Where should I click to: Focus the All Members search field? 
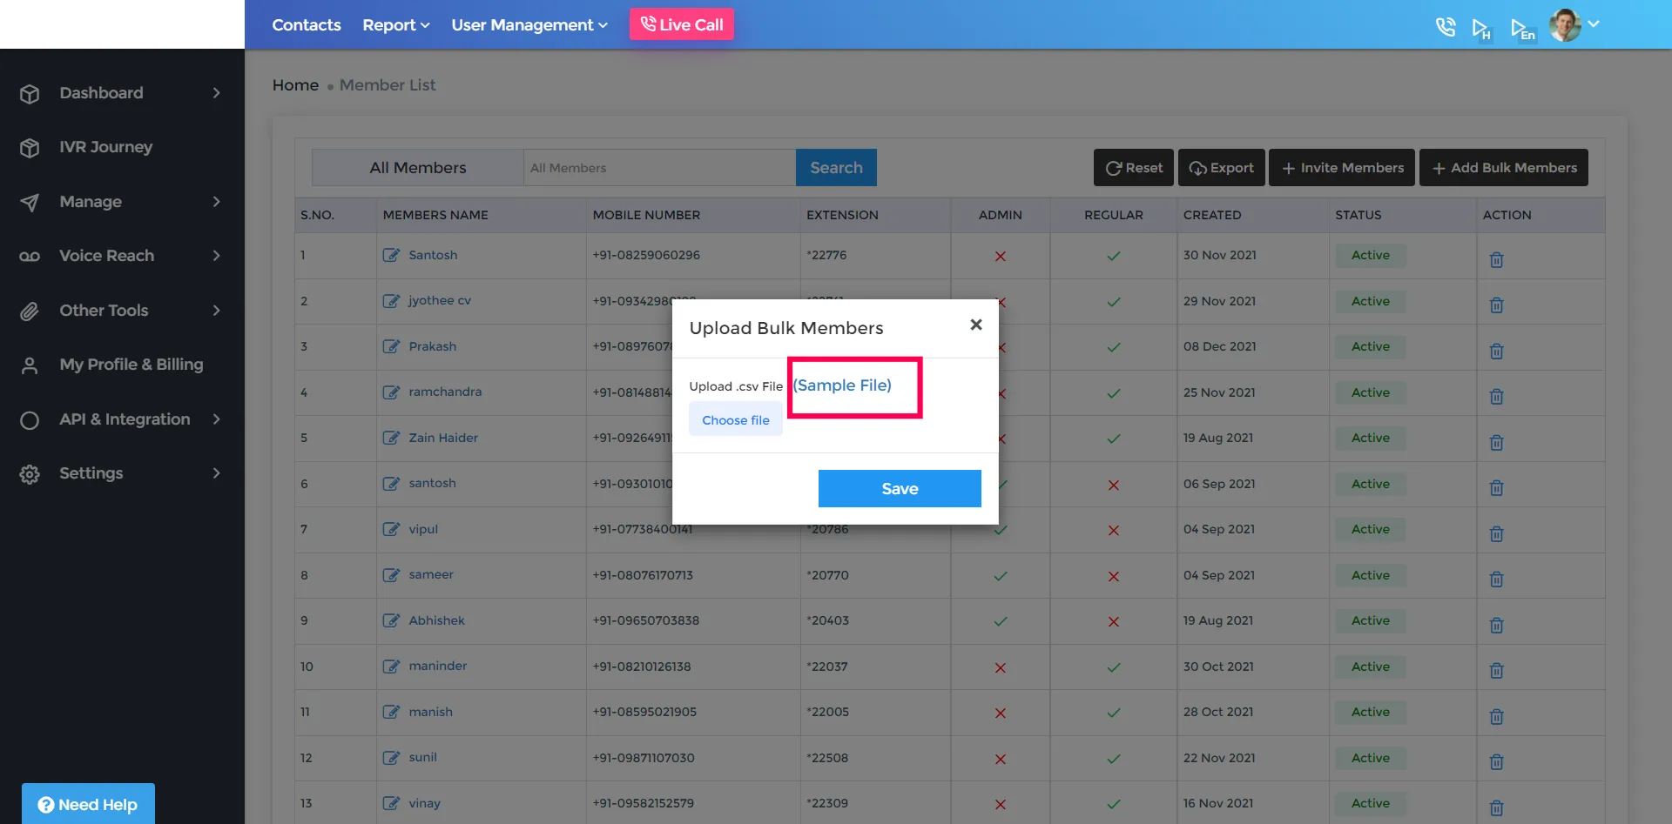click(x=659, y=167)
